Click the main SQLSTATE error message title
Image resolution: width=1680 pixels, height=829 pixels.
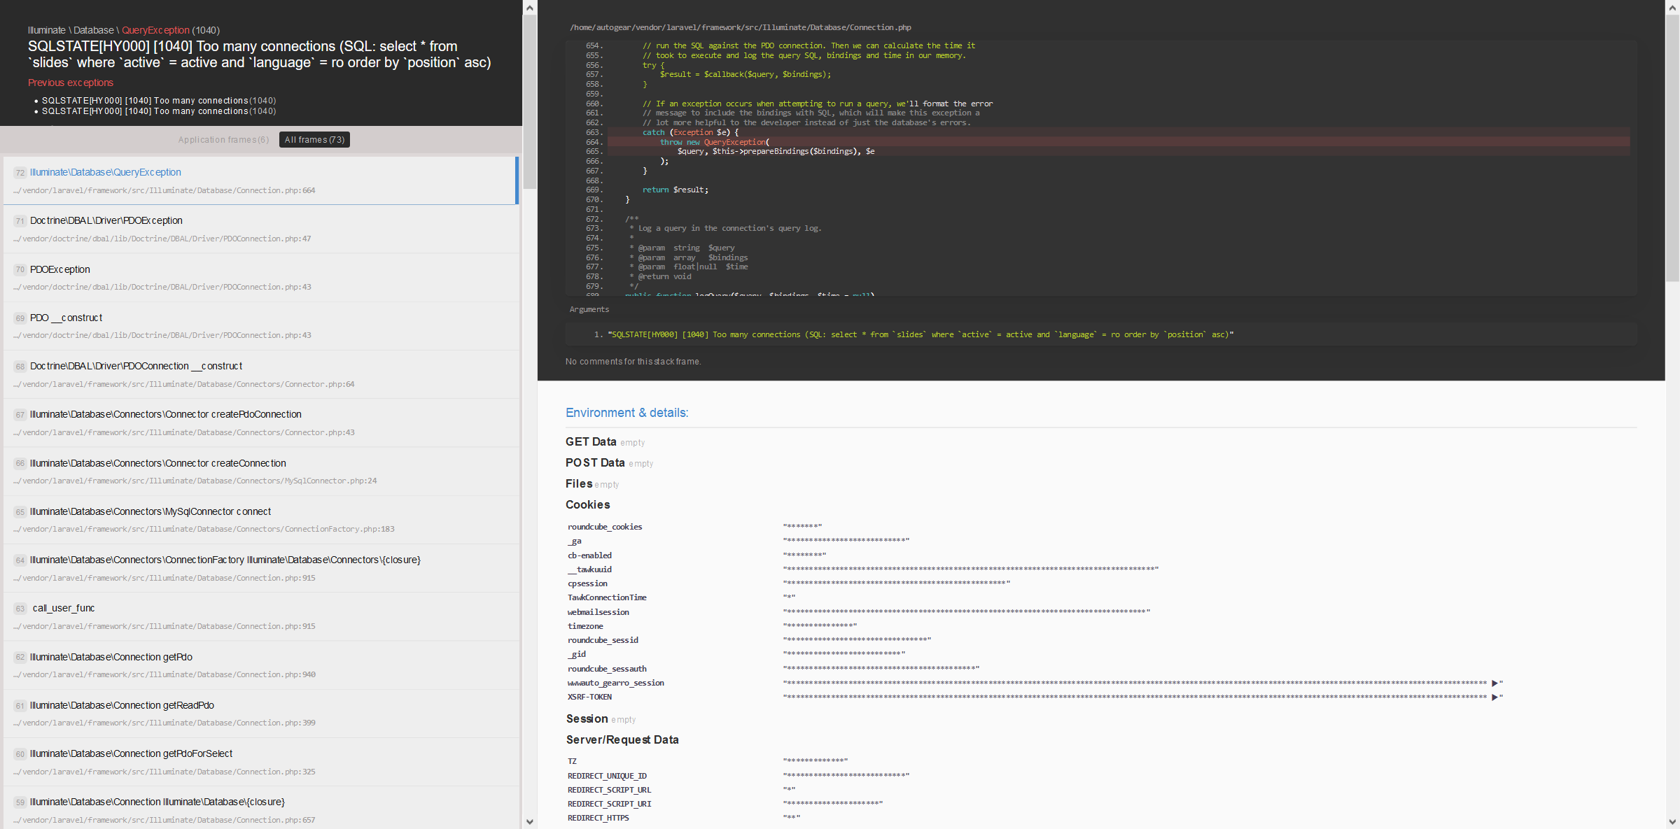coord(260,55)
